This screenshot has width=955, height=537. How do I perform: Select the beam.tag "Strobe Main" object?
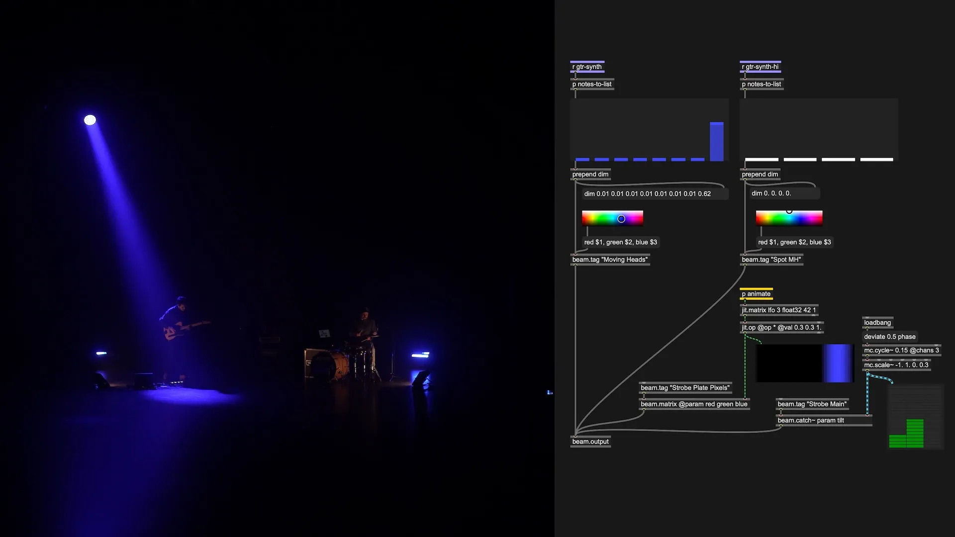[812, 404]
